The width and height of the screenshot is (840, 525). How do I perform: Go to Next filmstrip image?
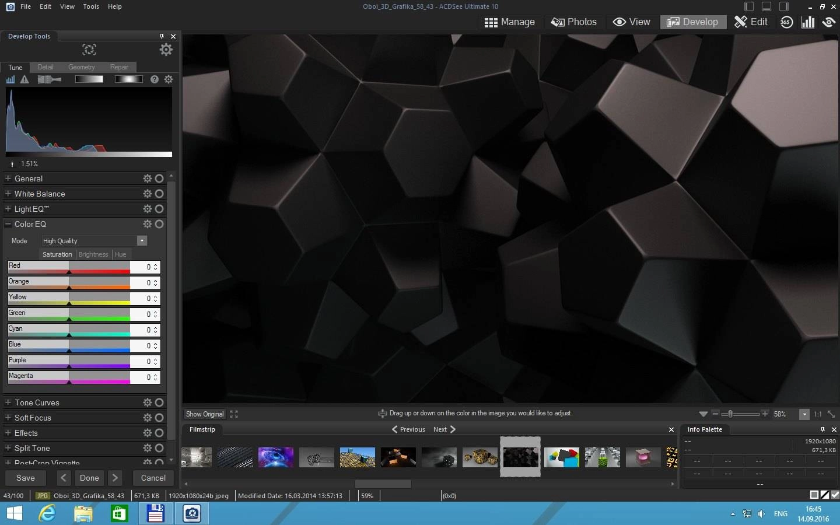[x=444, y=429]
